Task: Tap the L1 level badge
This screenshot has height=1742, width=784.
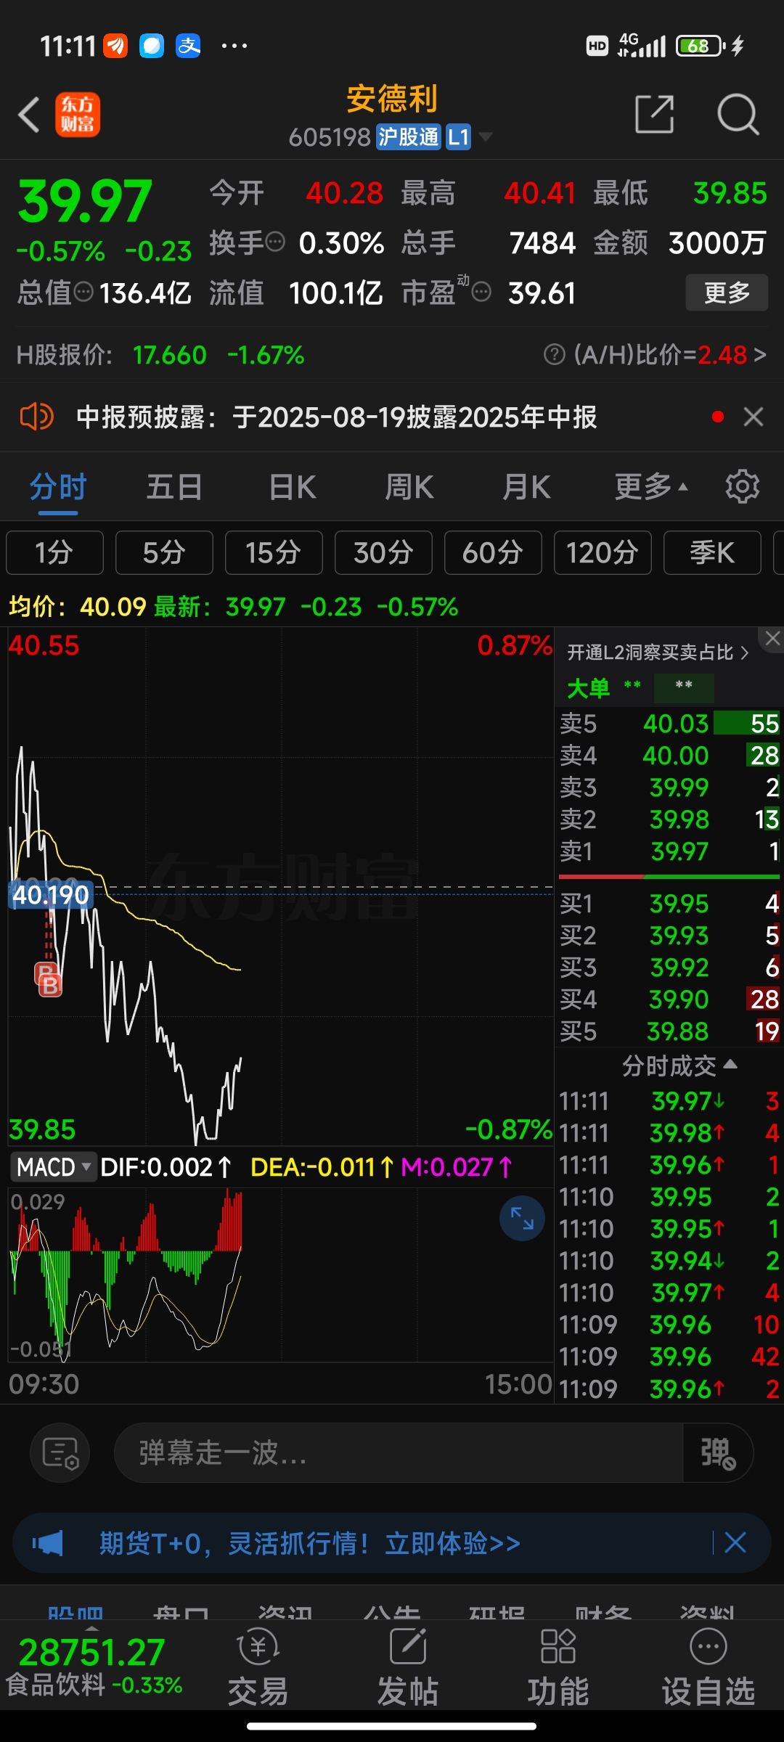Action: coord(458,136)
